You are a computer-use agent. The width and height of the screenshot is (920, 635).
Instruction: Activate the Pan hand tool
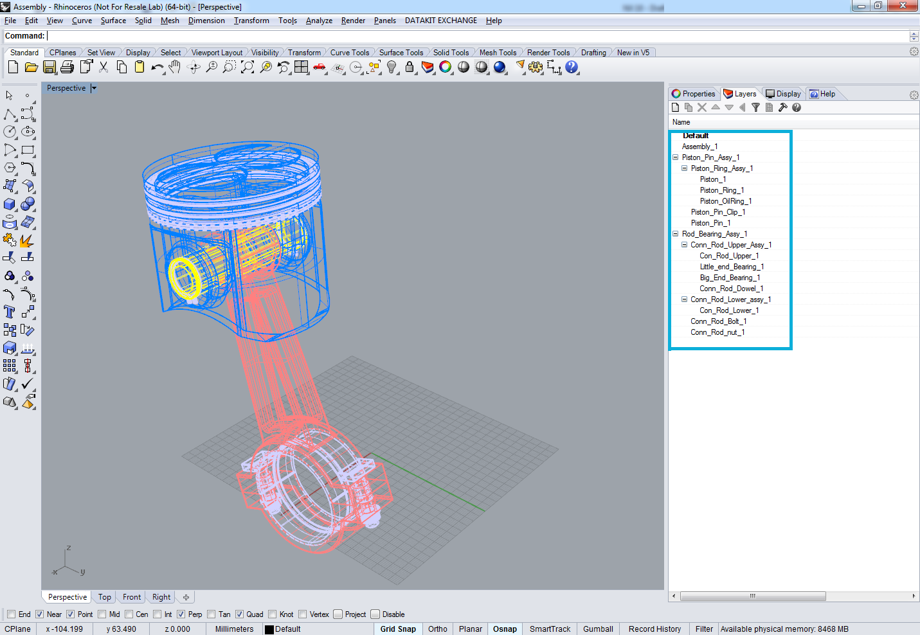point(174,67)
